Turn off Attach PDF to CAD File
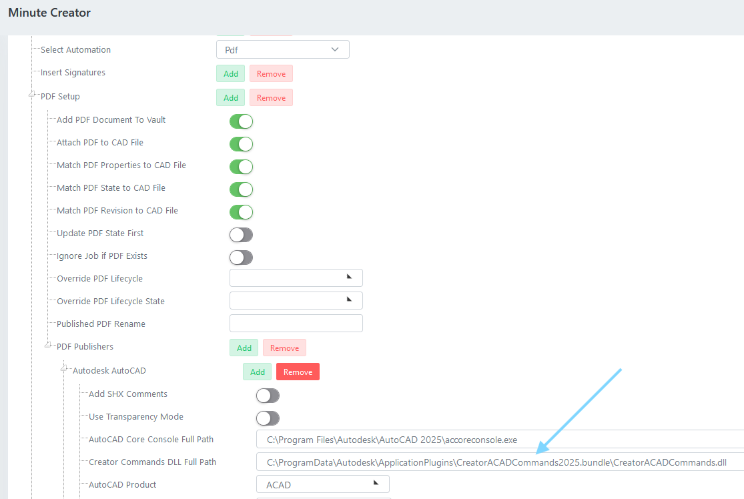 [x=241, y=144]
